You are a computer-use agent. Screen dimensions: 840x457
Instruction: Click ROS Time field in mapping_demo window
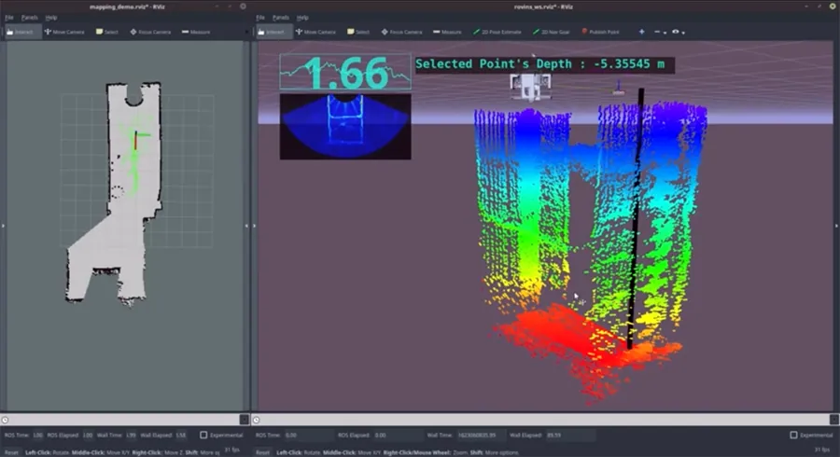coord(38,435)
